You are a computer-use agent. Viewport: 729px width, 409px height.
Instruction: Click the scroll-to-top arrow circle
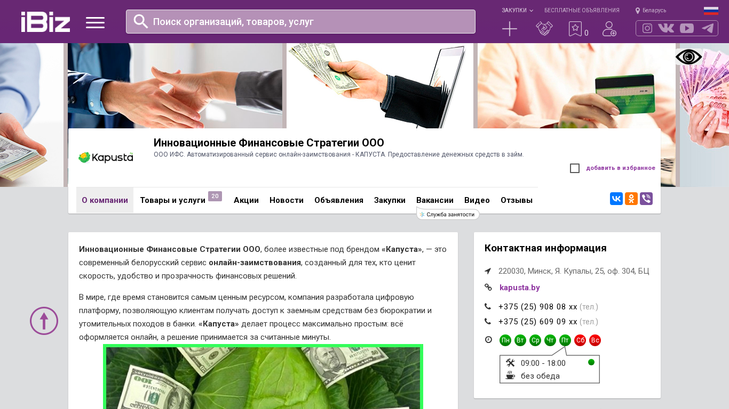(x=44, y=321)
